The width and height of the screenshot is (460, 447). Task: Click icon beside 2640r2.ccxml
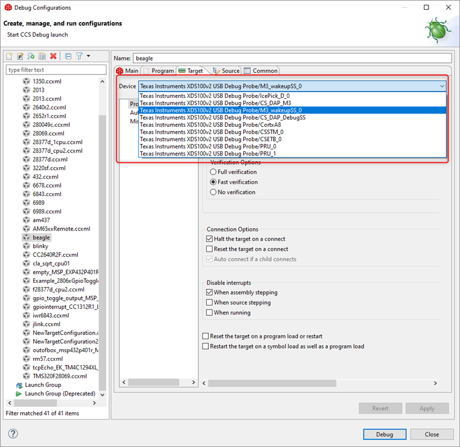[x=26, y=107]
